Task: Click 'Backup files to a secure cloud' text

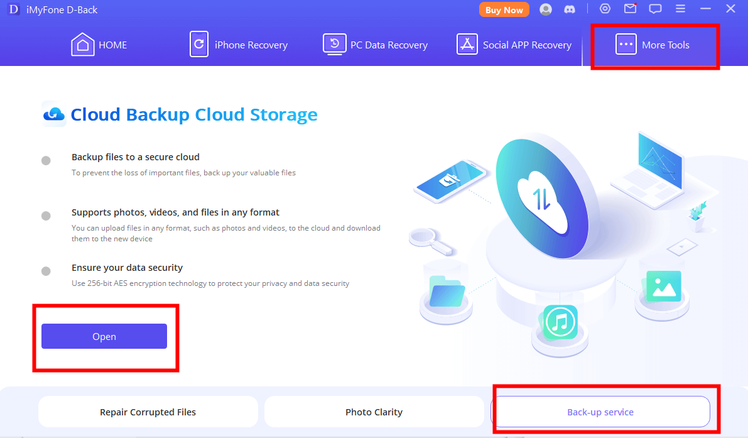Action: 136,157
